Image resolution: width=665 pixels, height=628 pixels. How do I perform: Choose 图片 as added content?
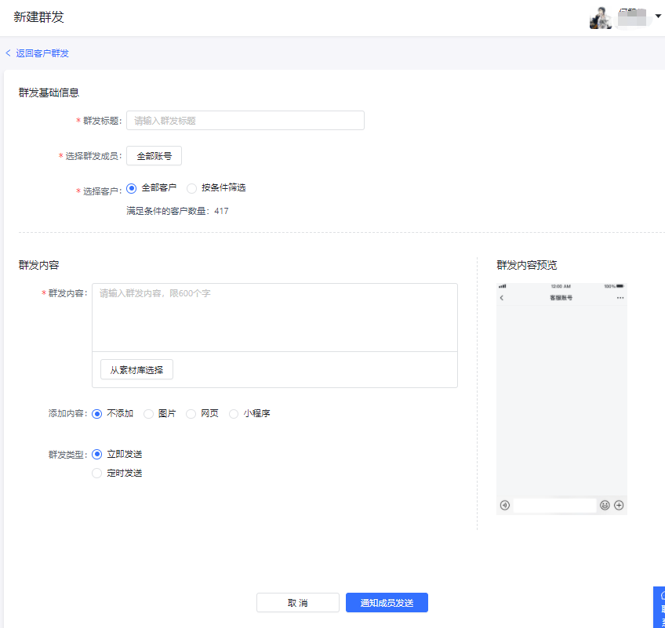[x=149, y=414]
